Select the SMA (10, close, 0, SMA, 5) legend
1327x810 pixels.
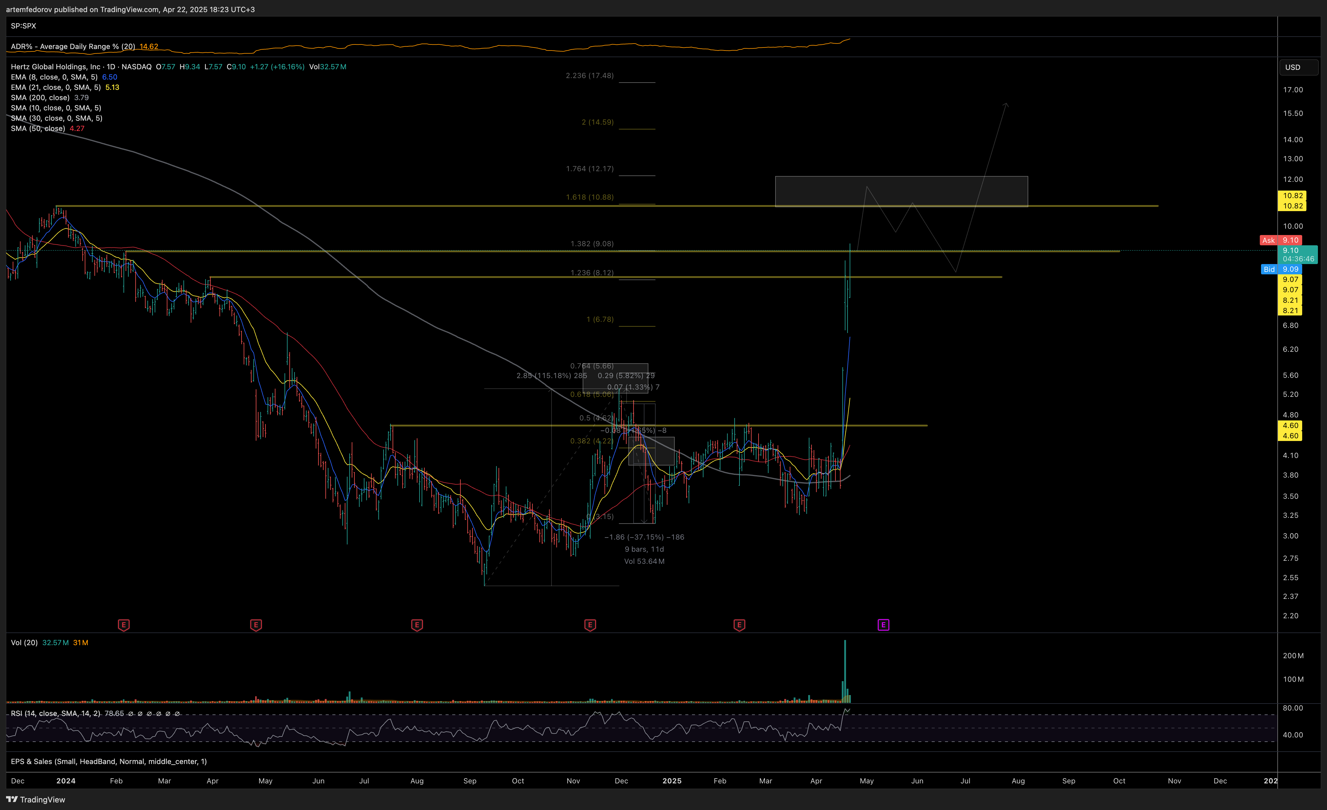tap(56, 108)
